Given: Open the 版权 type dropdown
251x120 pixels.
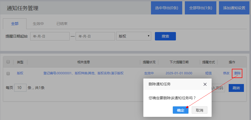Looking at the screenshot, I should pyautogui.click(x=134, y=36).
